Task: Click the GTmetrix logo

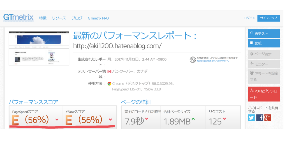Action: 18,18
